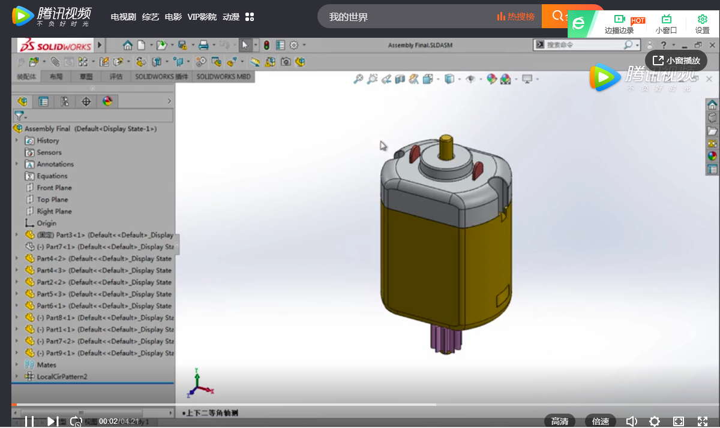720x428 pixels.
Task: Open the 热搜榜 hot search list
Action: [x=516, y=17]
